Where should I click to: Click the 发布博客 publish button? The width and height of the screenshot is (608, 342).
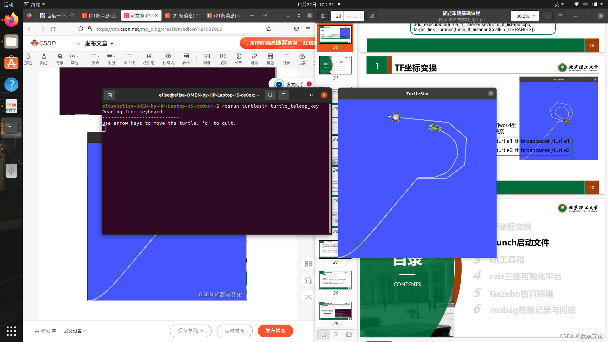point(275,331)
